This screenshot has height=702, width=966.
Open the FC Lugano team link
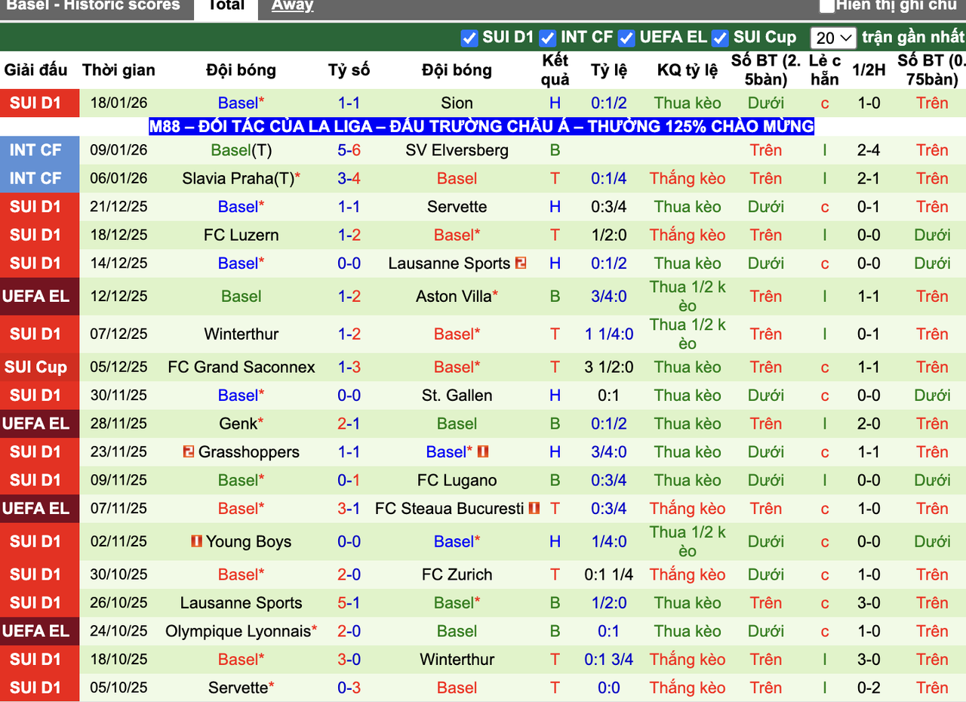click(457, 481)
